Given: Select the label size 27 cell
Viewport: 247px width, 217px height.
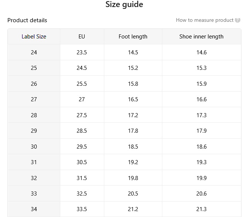Looking at the screenshot, I should coord(34,99).
